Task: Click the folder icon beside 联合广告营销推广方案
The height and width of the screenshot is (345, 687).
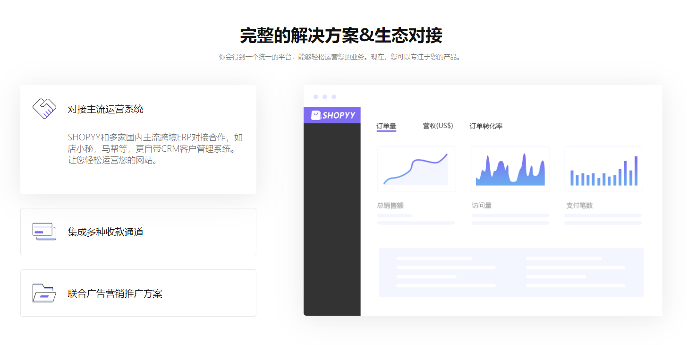Action: [x=43, y=293]
